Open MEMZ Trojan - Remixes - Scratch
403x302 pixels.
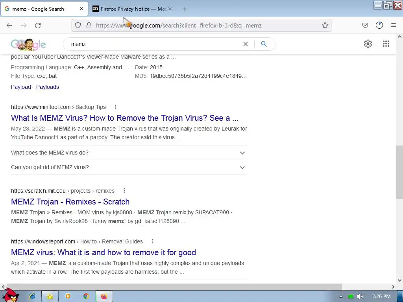tap(70, 202)
